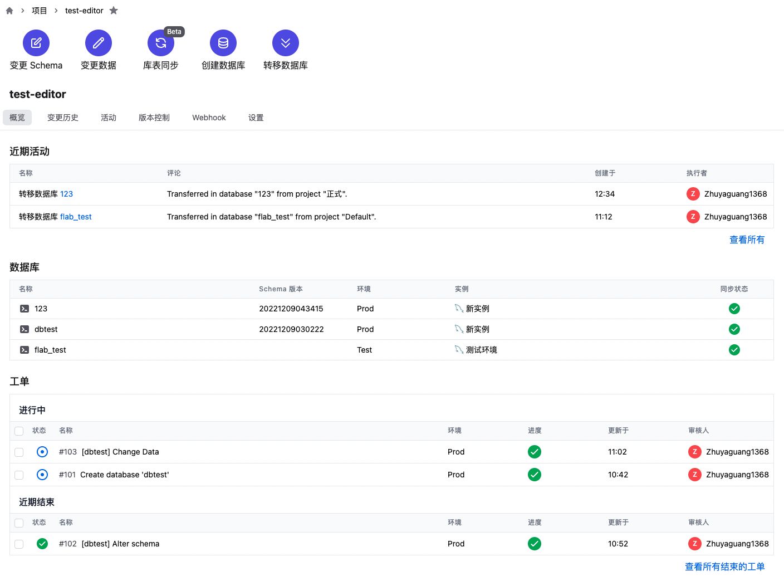
Task: Click the 变更 Schema edit icon
Action: click(36, 43)
